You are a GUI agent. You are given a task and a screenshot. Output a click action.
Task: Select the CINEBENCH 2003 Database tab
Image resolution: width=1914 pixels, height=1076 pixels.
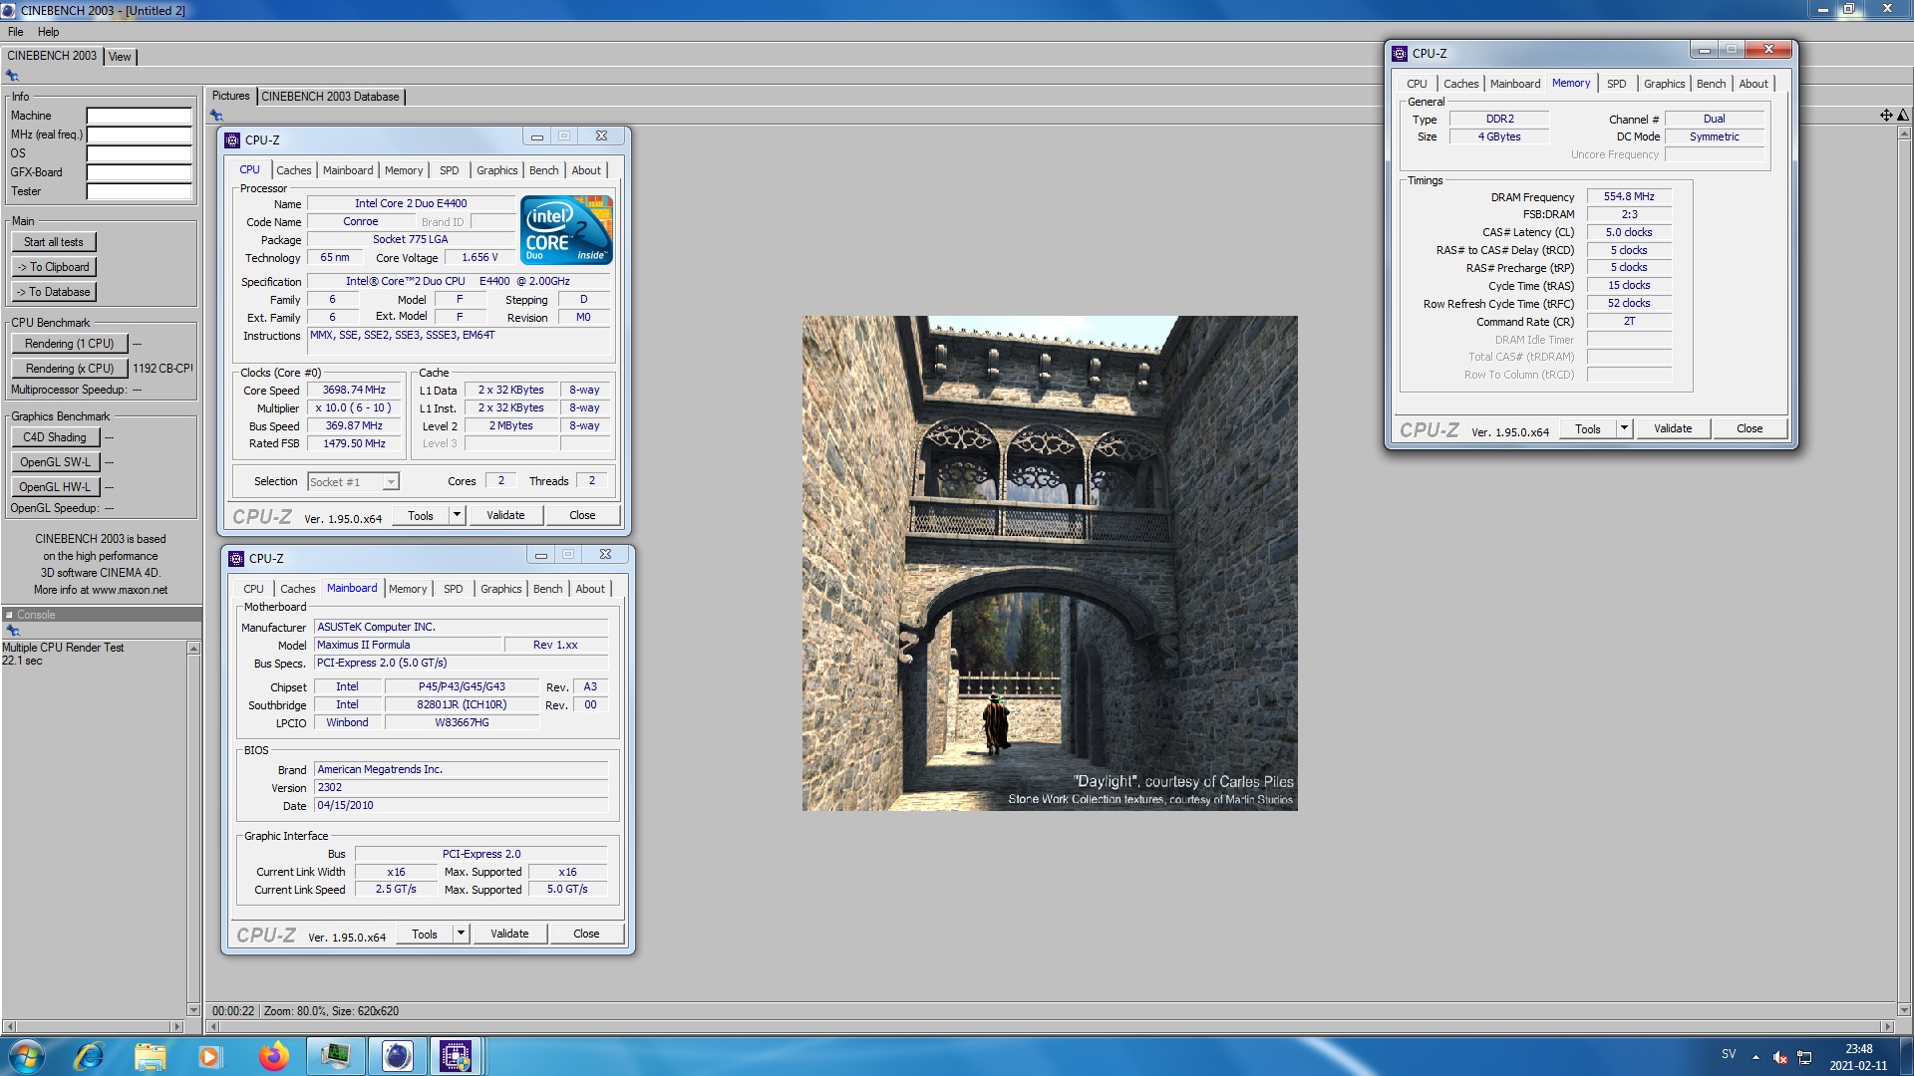pyautogui.click(x=330, y=97)
